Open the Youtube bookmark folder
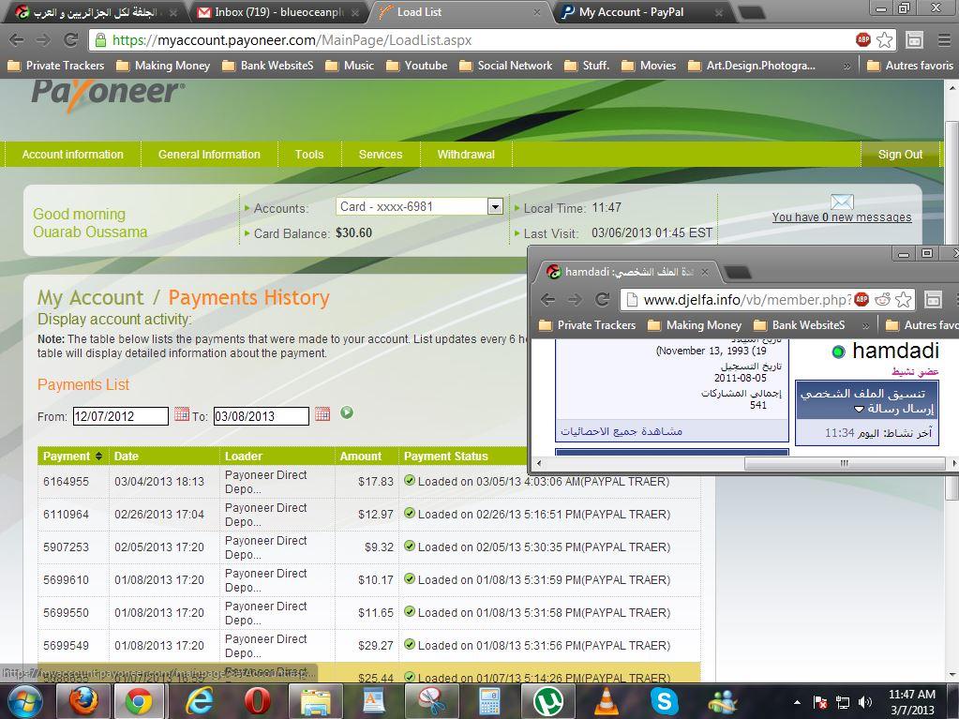Screen dimensions: 959x719 click(x=417, y=66)
